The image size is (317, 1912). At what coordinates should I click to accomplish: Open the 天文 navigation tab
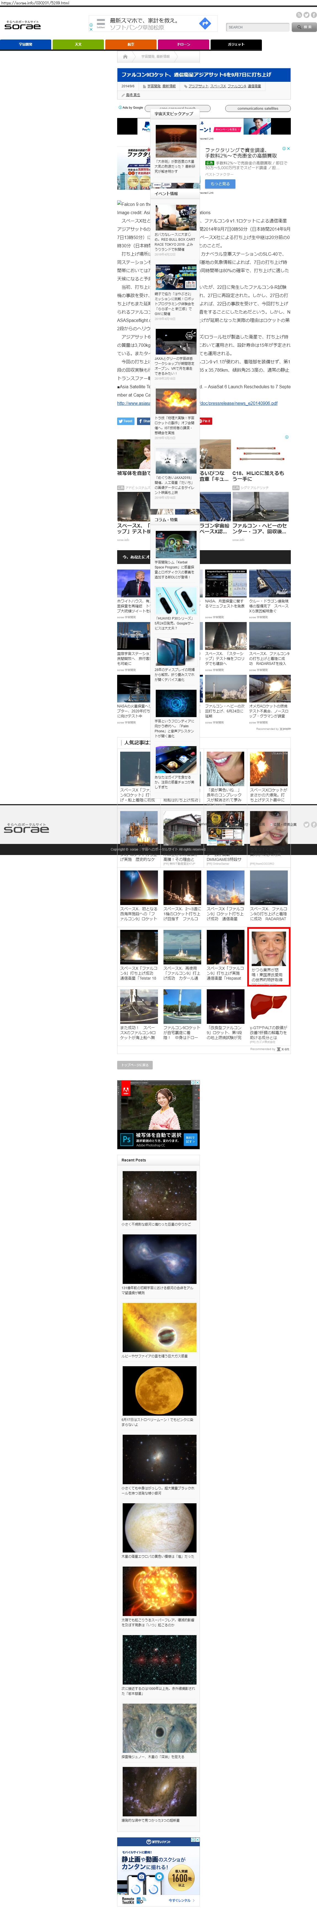click(x=79, y=44)
